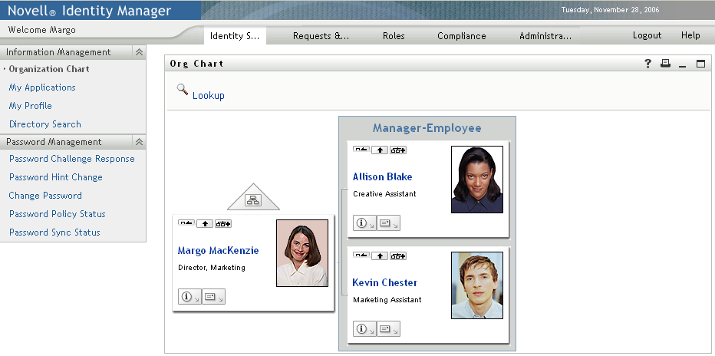View Password Policy Status

pos(58,214)
